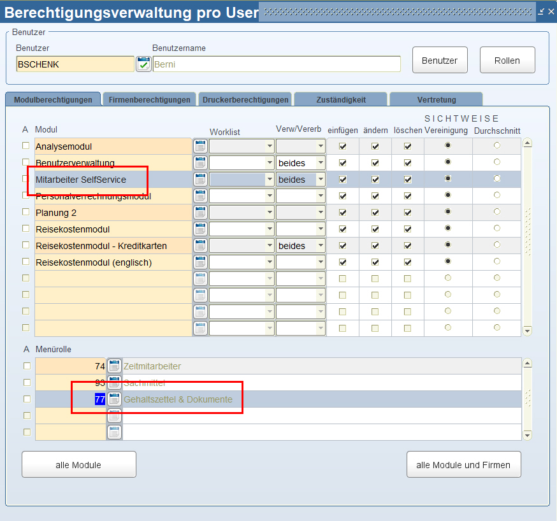Expand Verw/Vererb dropdown for Benutzerverwaltung

(x=321, y=163)
